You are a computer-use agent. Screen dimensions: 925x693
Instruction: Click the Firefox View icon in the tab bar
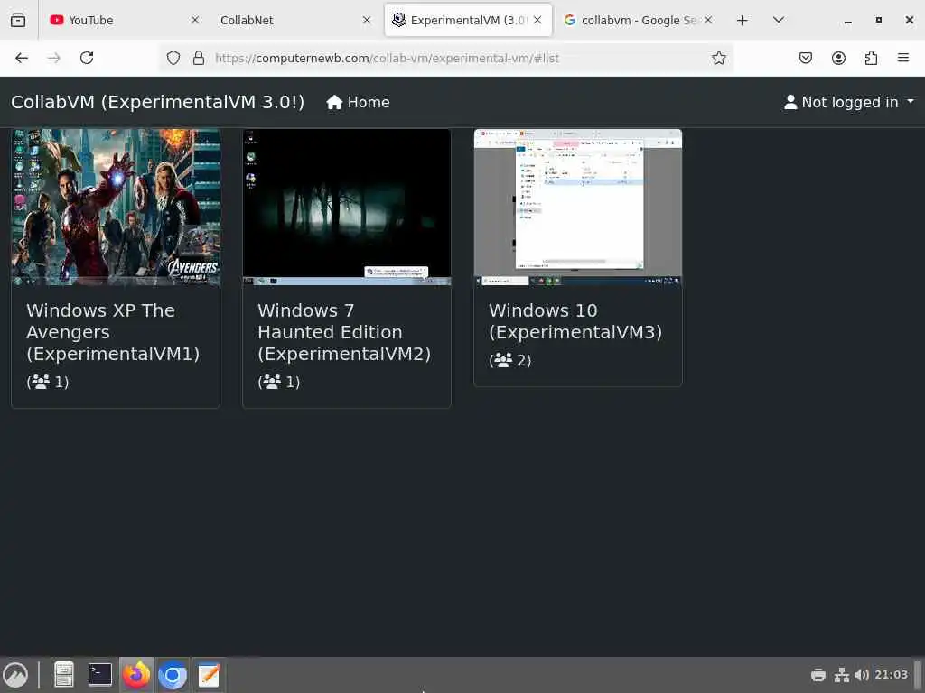pyautogui.click(x=18, y=20)
